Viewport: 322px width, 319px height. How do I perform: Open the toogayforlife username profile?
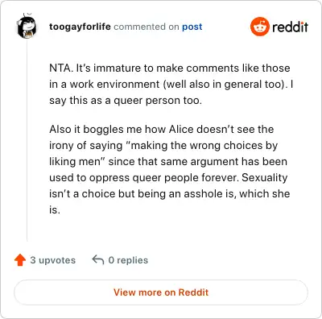point(80,27)
